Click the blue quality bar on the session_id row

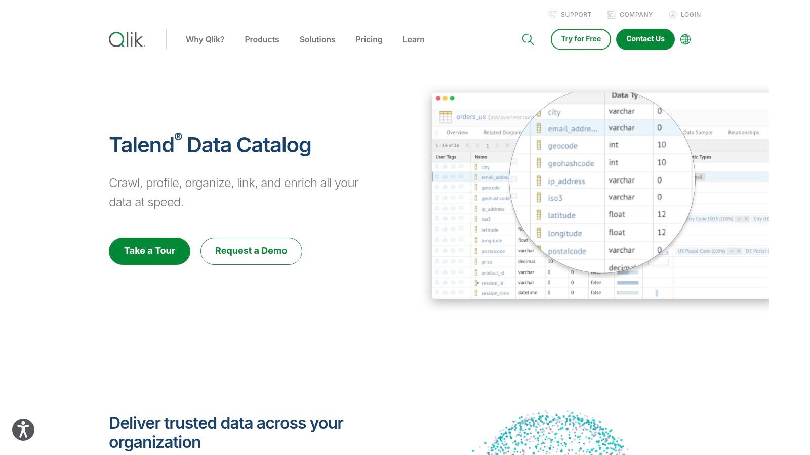[628, 282]
